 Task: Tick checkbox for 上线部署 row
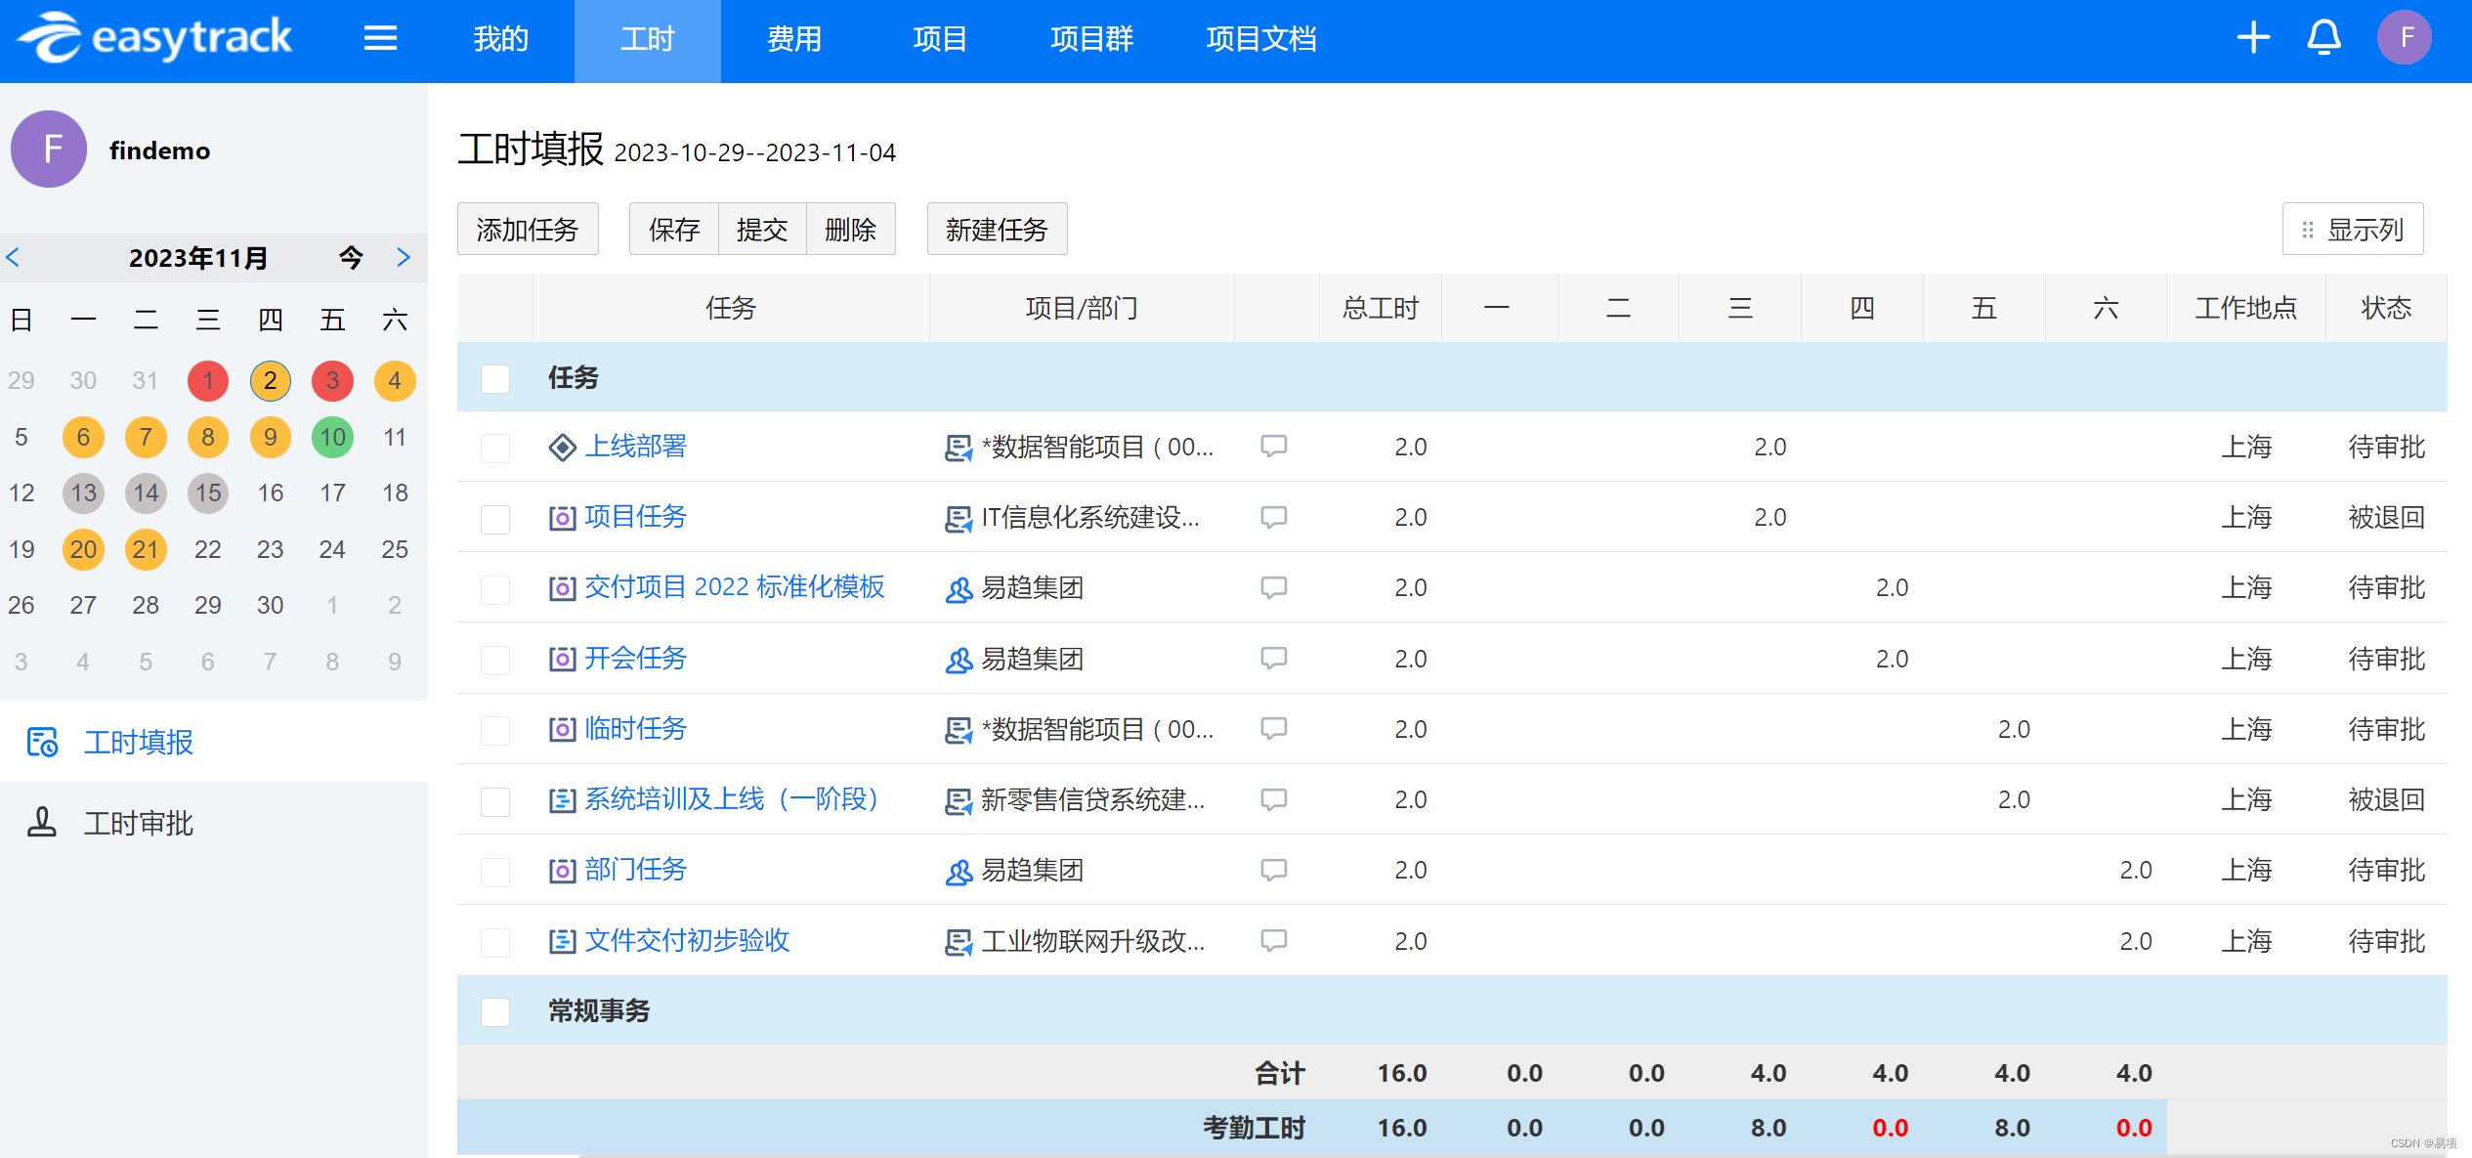click(495, 448)
